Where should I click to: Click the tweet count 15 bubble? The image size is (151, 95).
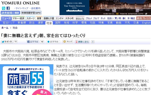pos(16,42)
